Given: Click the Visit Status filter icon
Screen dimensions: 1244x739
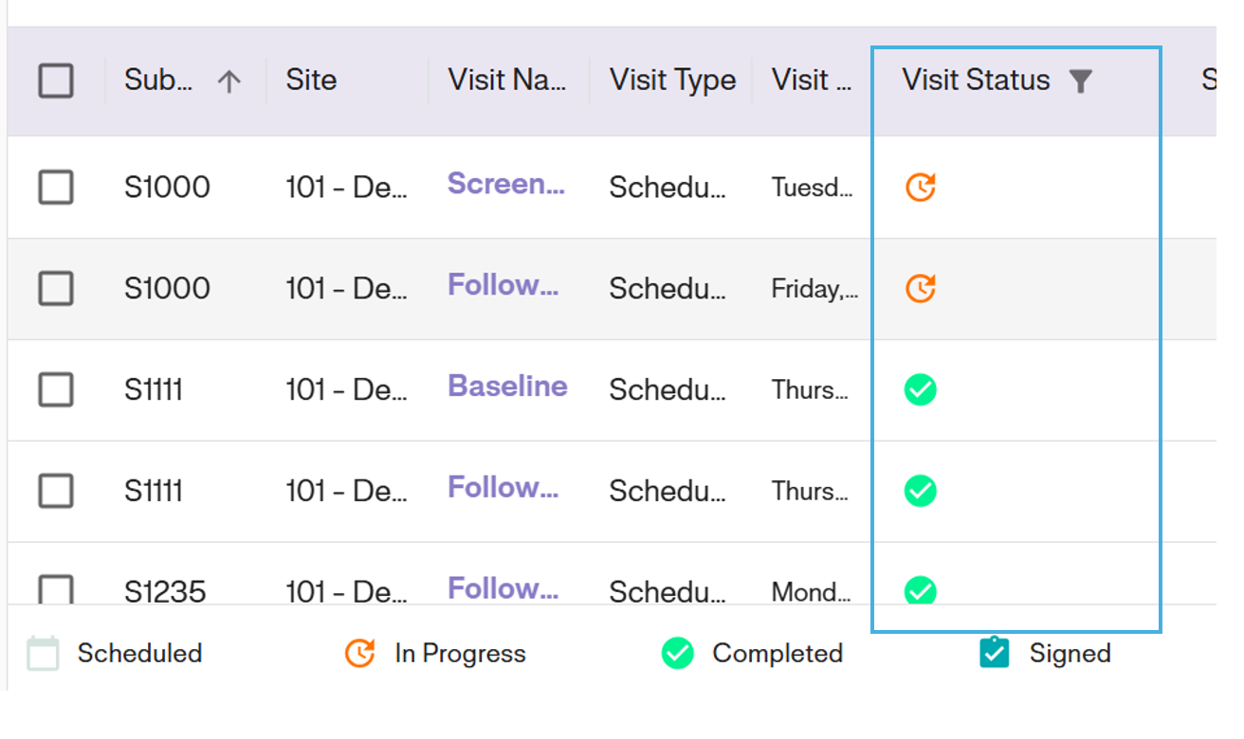Looking at the screenshot, I should click(x=1080, y=81).
